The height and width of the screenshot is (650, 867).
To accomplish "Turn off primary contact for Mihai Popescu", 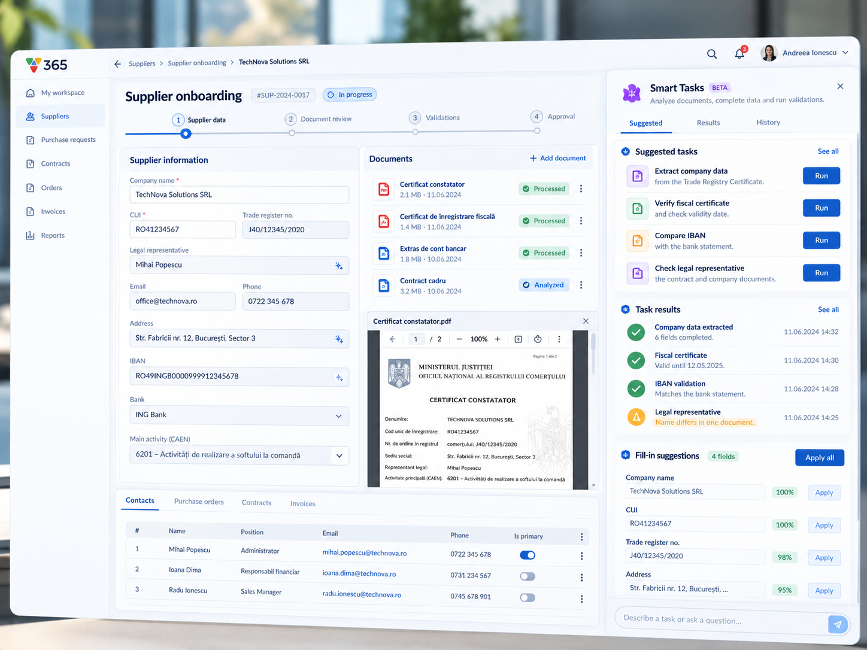I will [x=528, y=555].
